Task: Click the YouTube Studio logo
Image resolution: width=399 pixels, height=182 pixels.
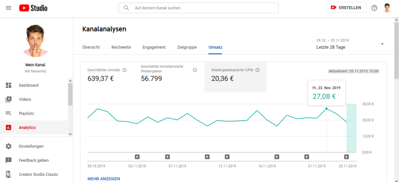Action: click(x=33, y=8)
